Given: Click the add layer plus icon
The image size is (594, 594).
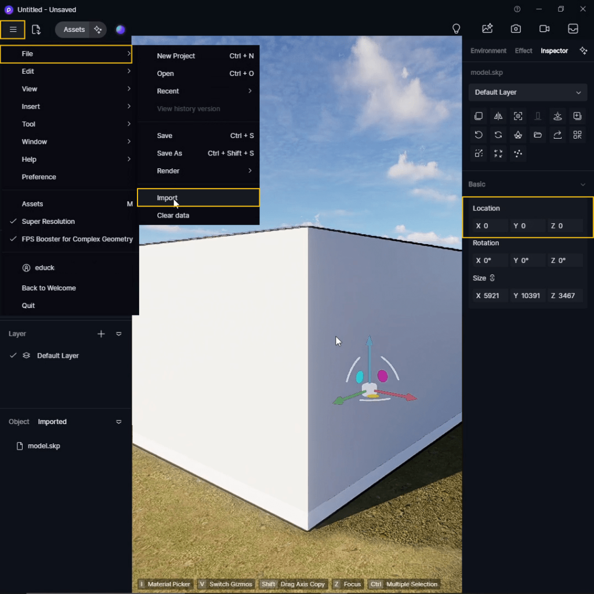Looking at the screenshot, I should click(x=101, y=334).
